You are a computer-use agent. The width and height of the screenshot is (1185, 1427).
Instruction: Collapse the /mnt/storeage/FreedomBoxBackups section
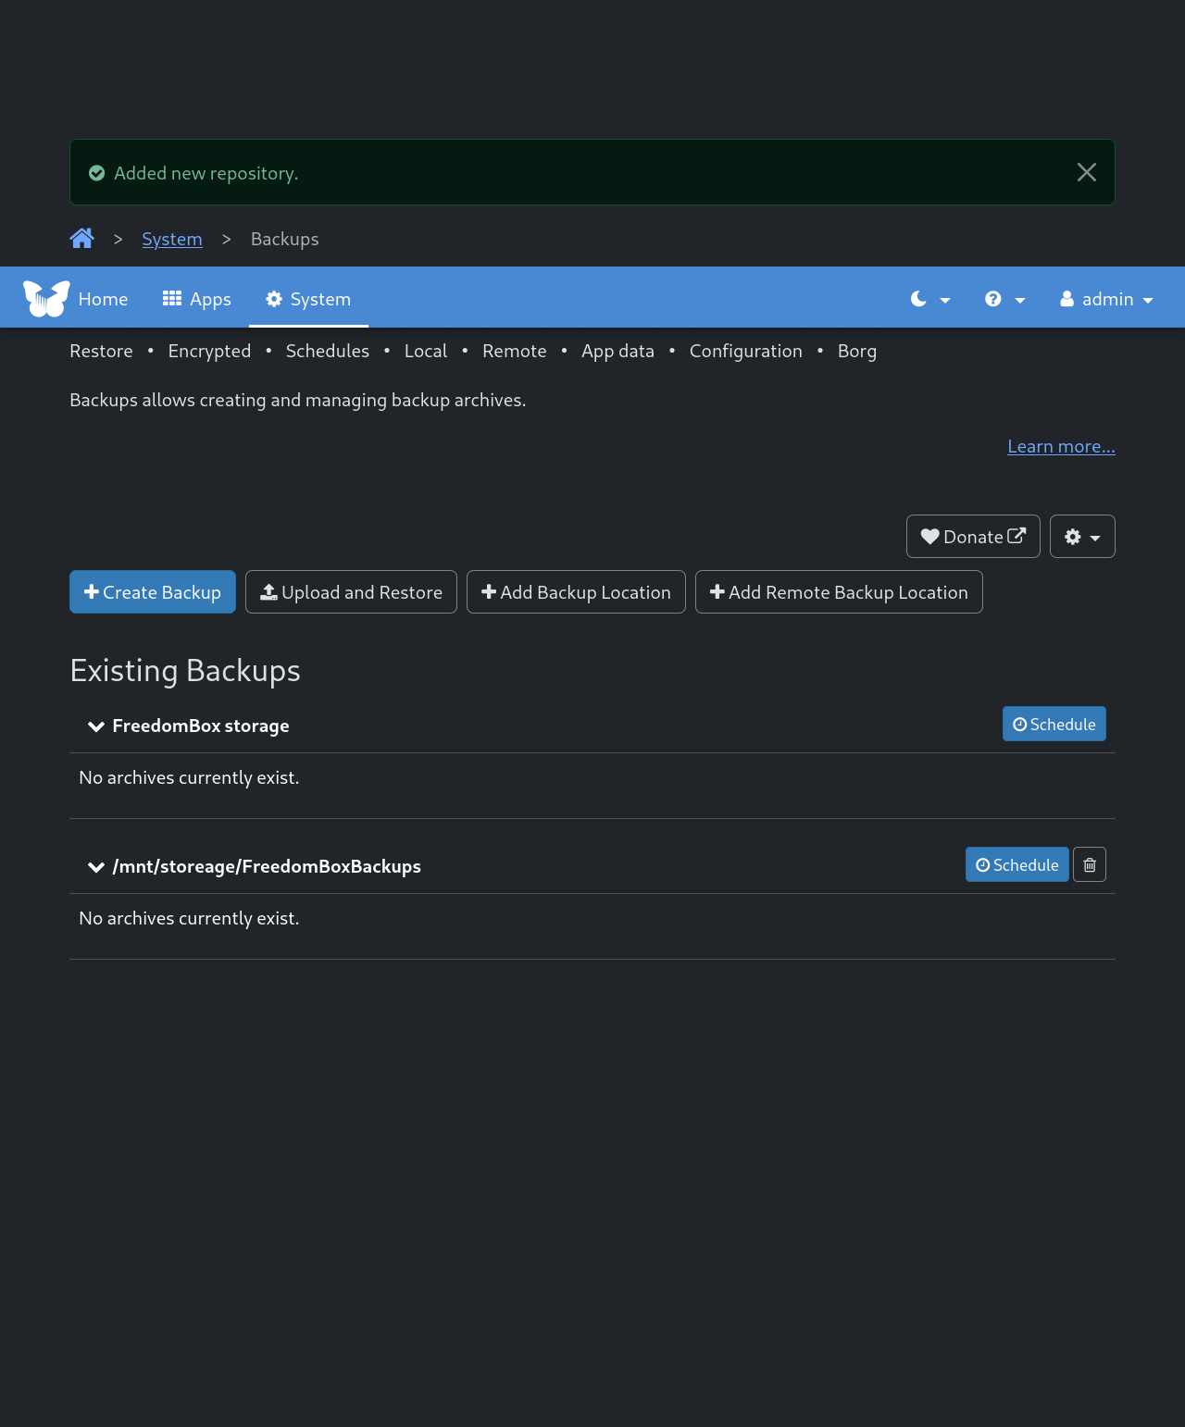tap(96, 867)
